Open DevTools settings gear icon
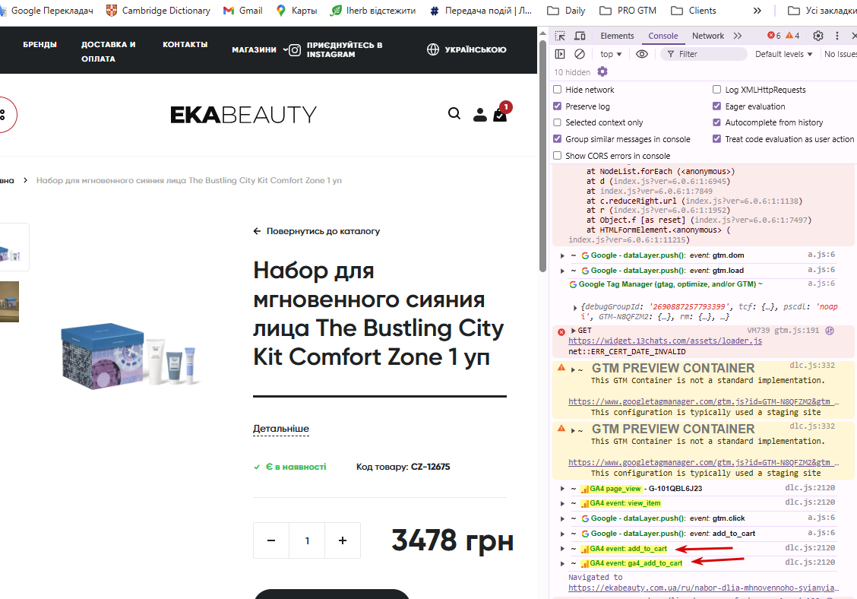 [x=818, y=36]
